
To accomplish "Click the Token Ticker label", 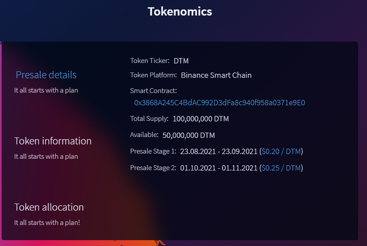I will point(150,60).
